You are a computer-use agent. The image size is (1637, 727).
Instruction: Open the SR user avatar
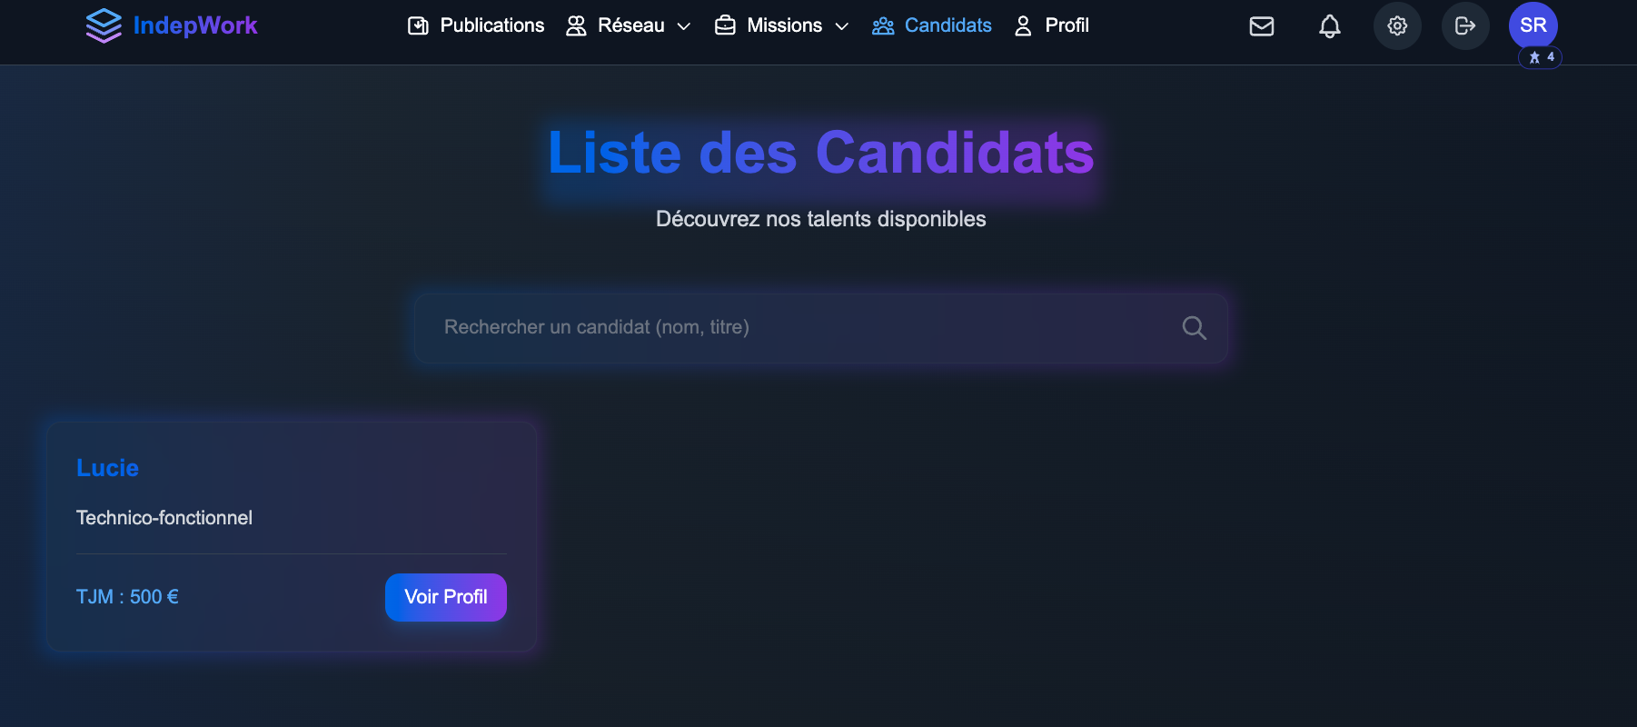(x=1533, y=25)
